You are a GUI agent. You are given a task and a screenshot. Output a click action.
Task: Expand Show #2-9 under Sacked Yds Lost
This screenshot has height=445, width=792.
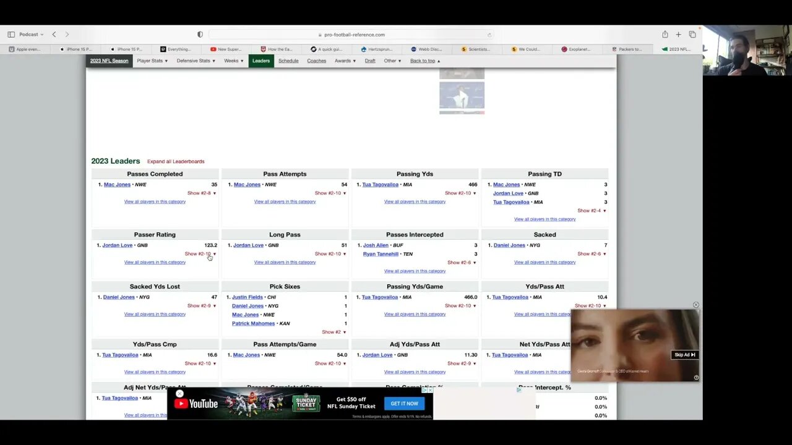(202, 305)
